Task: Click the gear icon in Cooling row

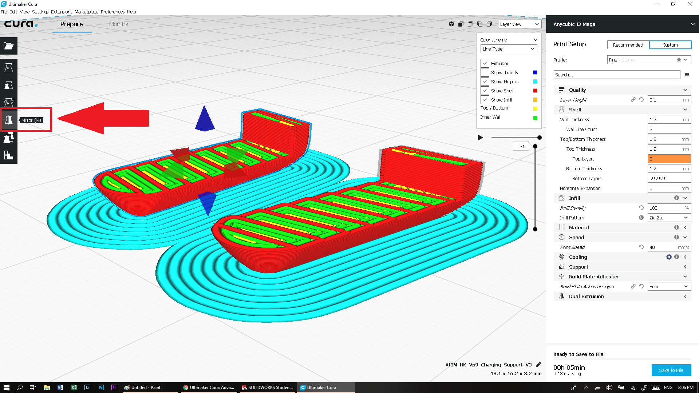Action: [x=669, y=257]
